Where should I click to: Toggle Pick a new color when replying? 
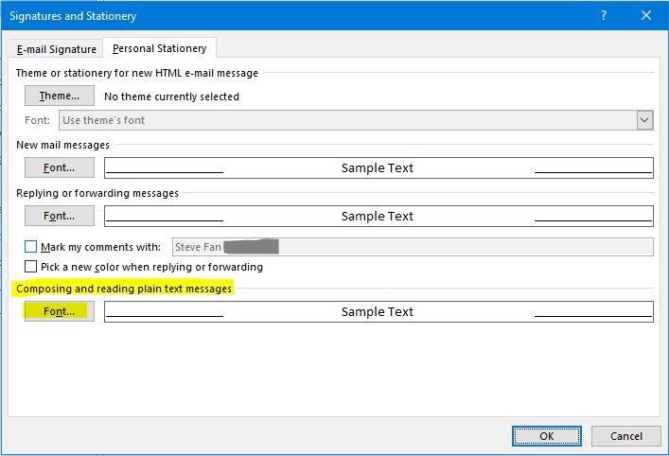click(x=31, y=267)
